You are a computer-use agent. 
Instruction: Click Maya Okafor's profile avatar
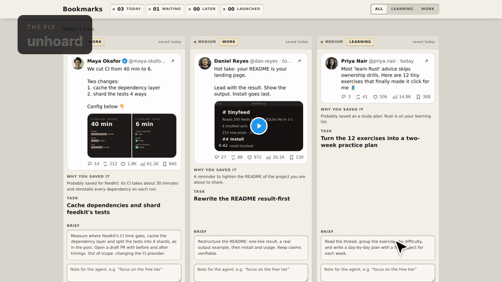coord(78,63)
